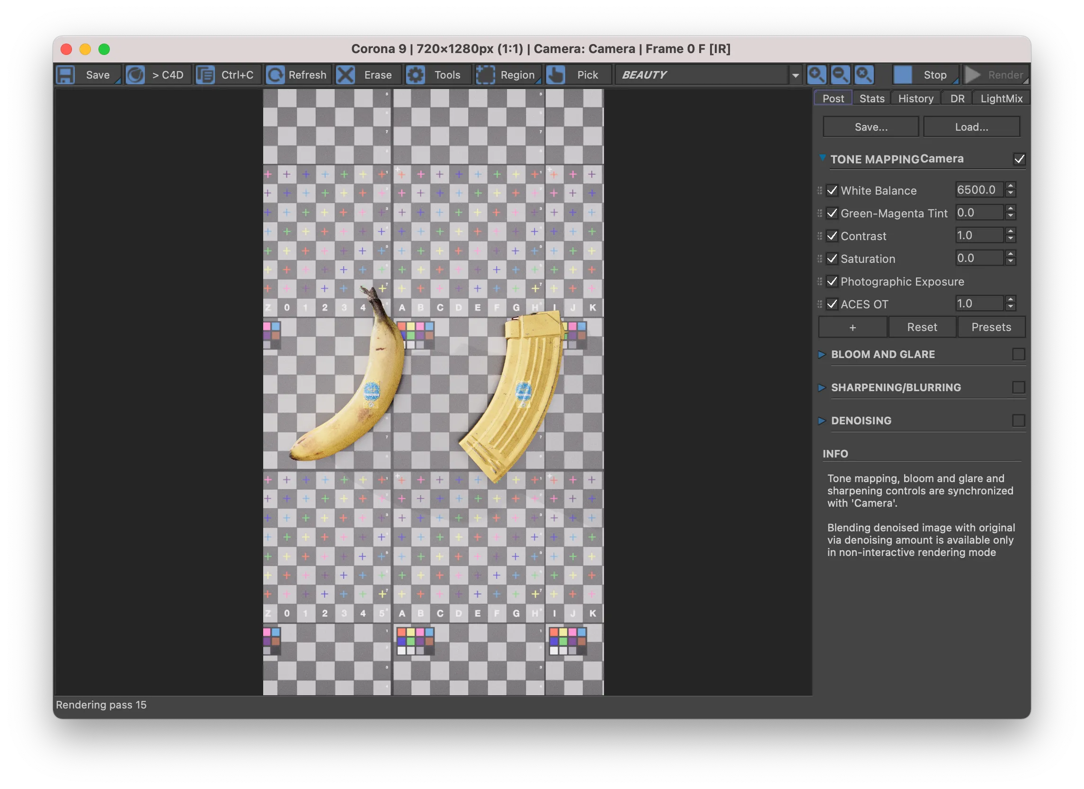Click the Refresh render icon
Screen dimensions: 1084x789
tap(275, 75)
